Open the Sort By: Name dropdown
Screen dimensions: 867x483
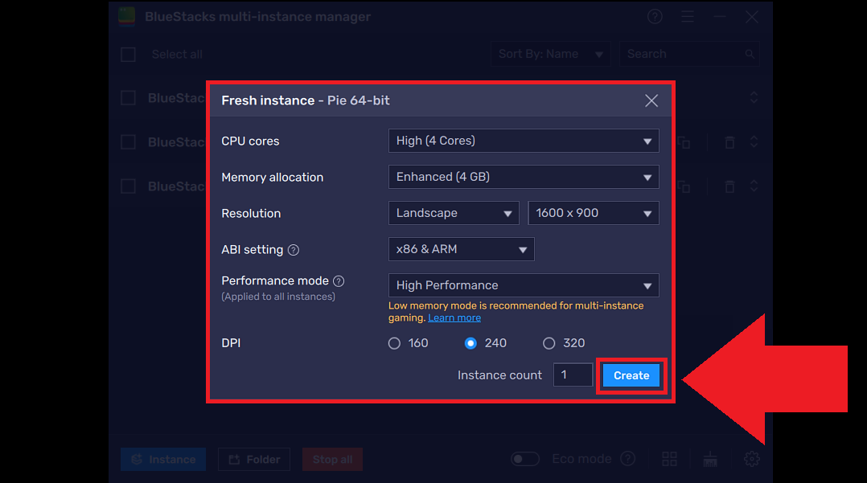click(550, 53)
